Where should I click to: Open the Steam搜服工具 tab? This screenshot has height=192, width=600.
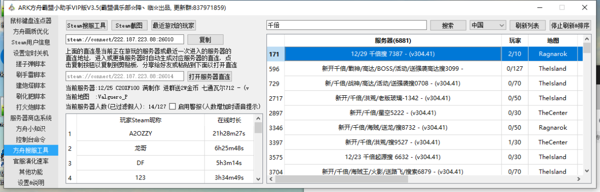tap(86, 25)
